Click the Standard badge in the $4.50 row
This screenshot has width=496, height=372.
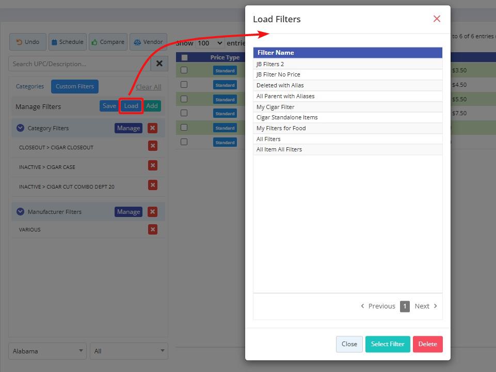tap(225, 85)
